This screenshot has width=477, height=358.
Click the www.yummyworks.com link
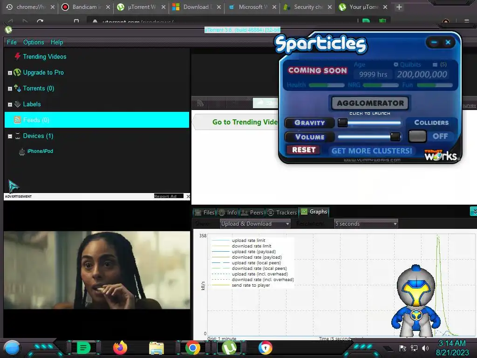(372, 160)
